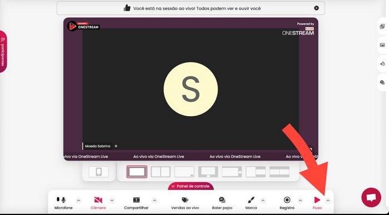Open Vendas ao vivo tag icon
Image resolution: width=389 pixels, height=215 pixels.
185,200
